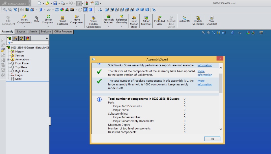Image resolution: width=271 pixels, height=154 pixels.
Task: Open More Information link for resolved components message
Action: tap(205, 82)
